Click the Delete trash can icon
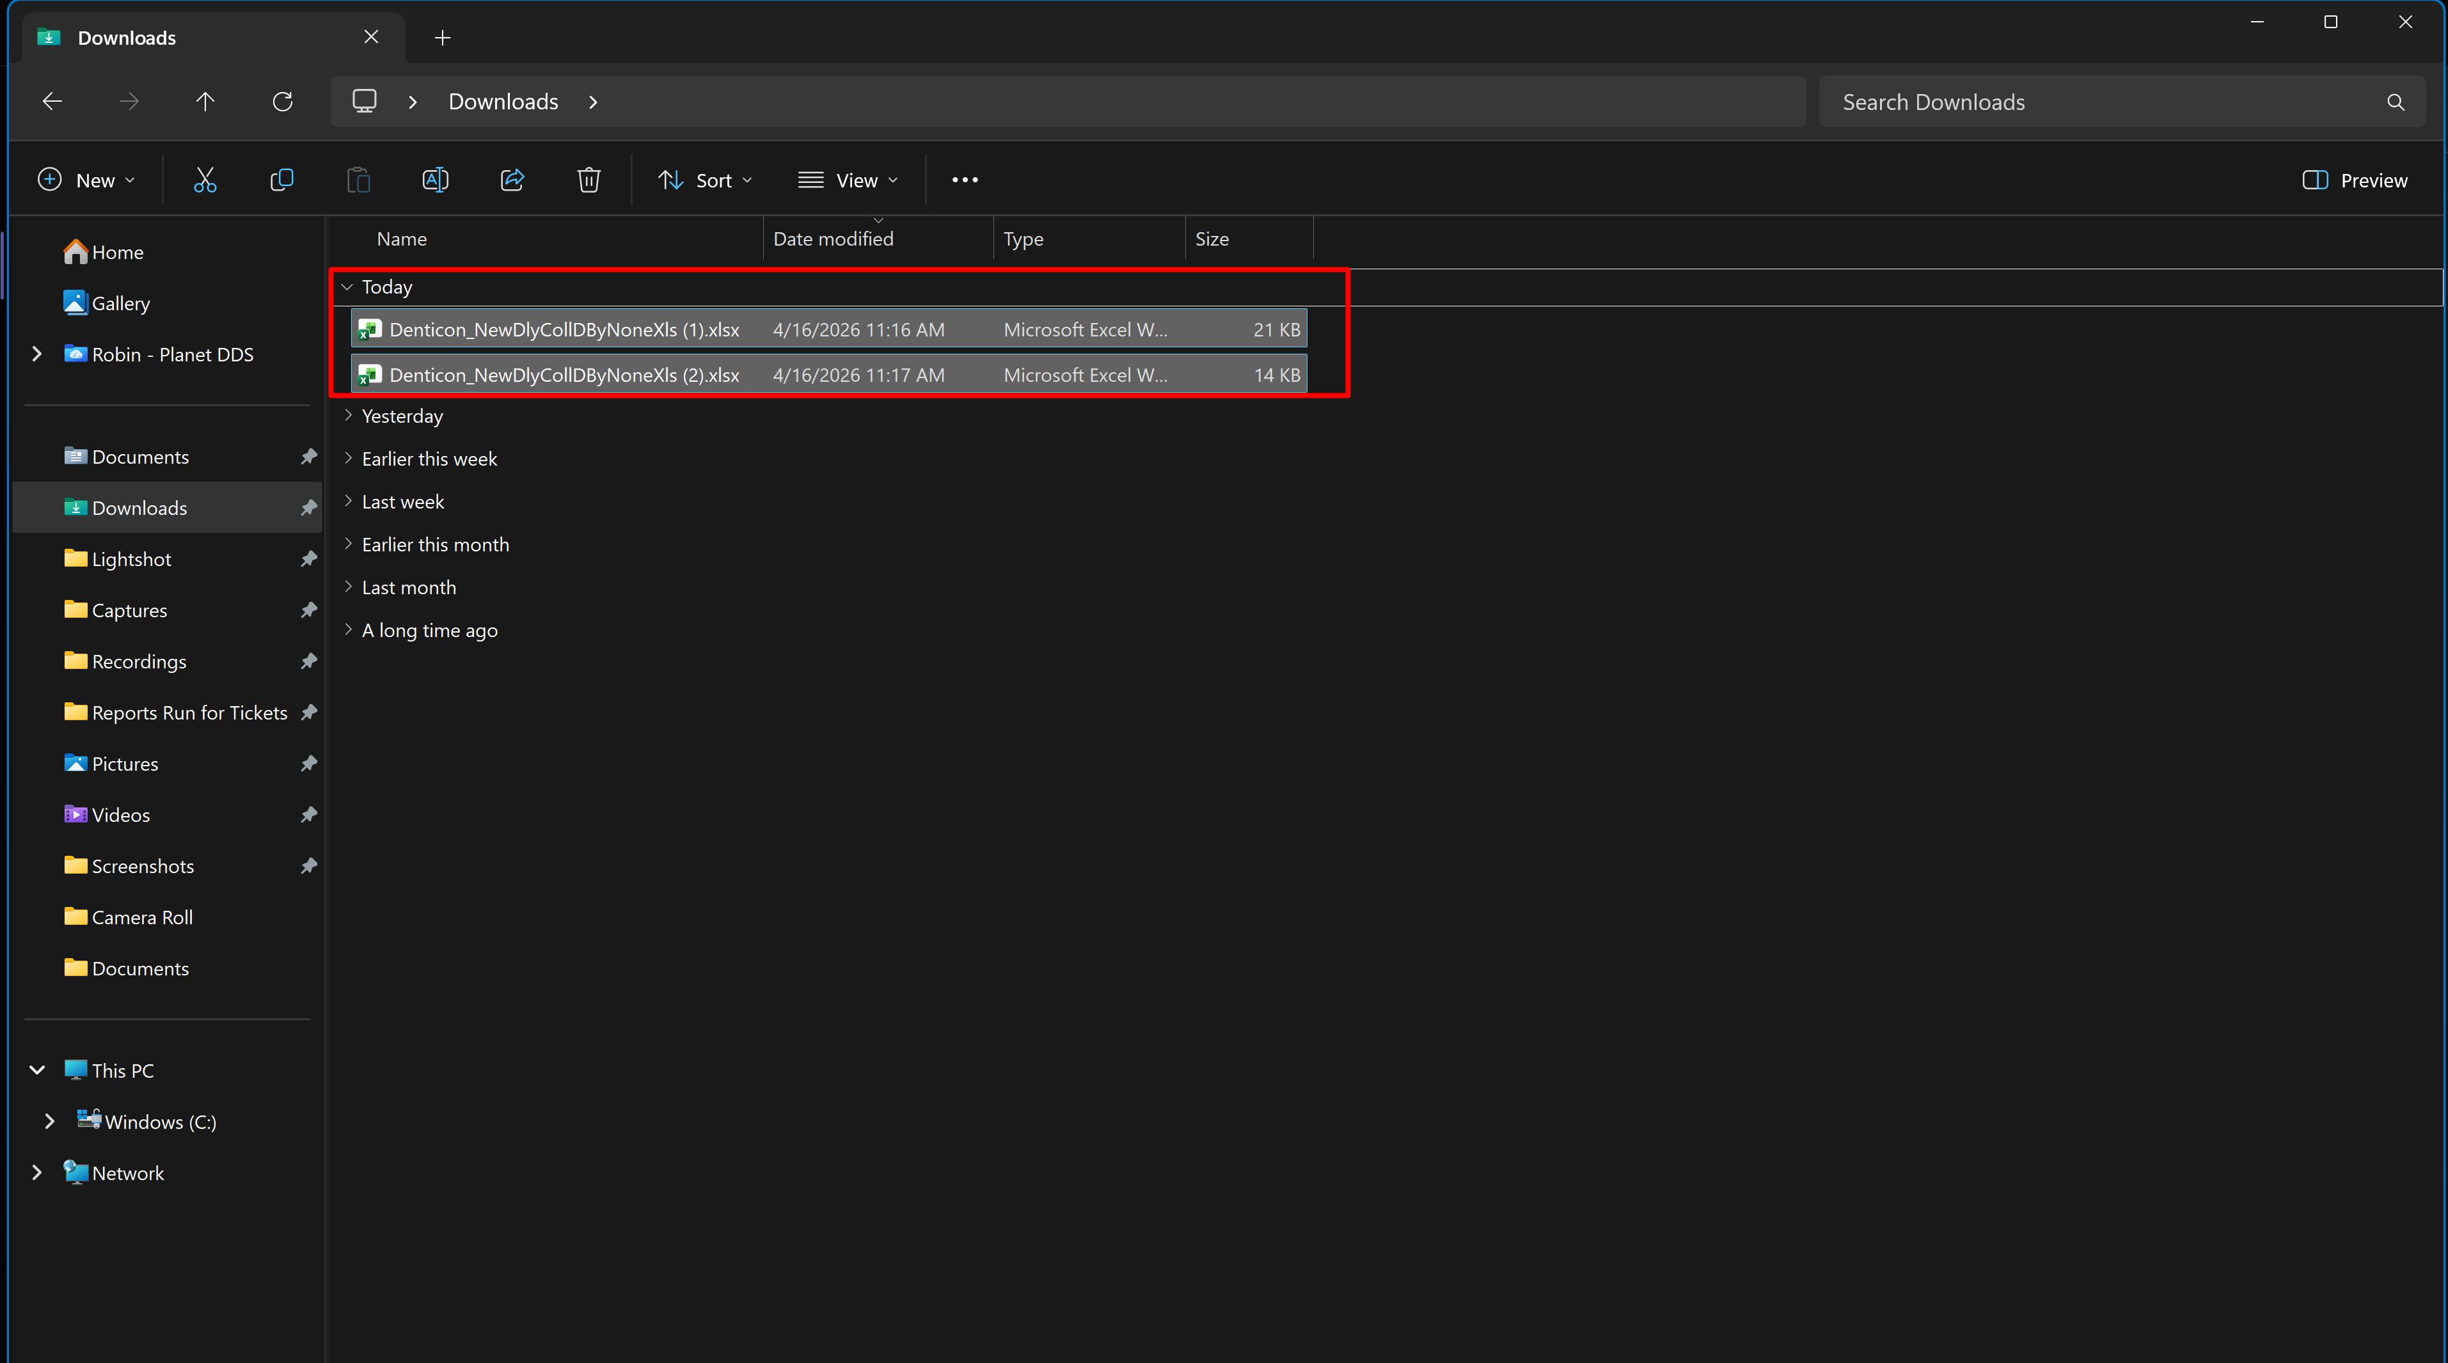The image size is (2448, 1363). pyautogui.click(x=589, y=180)
